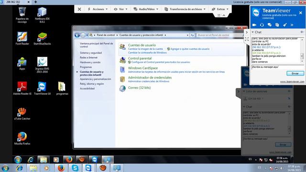Open the Ver menu in remote toolbar

coord(120,9)
